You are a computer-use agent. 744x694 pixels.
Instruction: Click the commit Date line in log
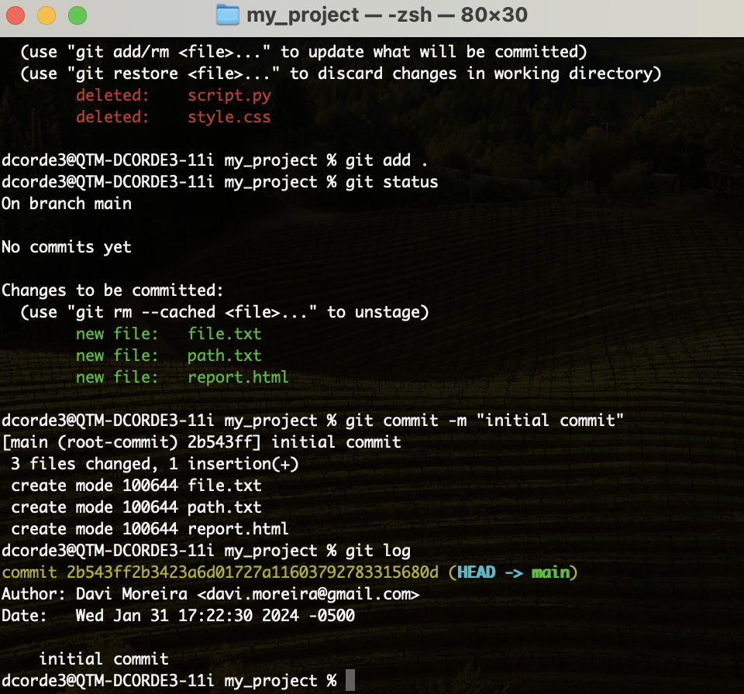[x=178, y=616]
